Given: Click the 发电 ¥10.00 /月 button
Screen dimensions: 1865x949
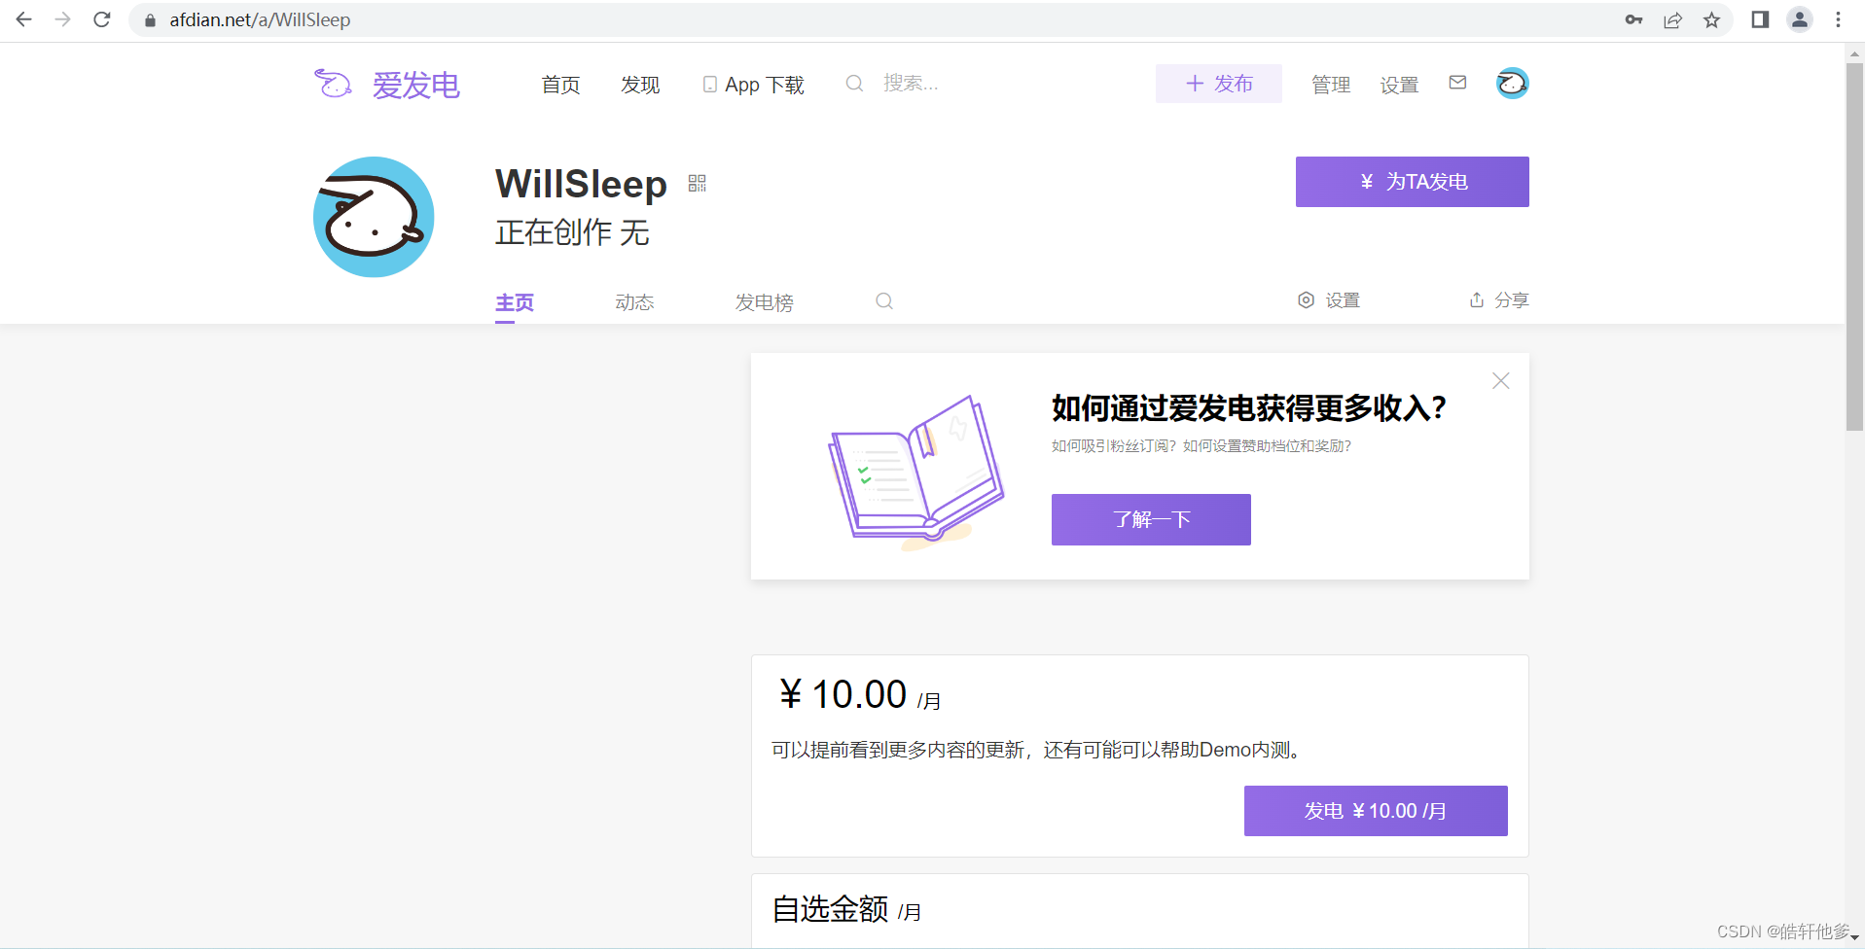Looking at the screenshot, I should [x=1376, y=811].
